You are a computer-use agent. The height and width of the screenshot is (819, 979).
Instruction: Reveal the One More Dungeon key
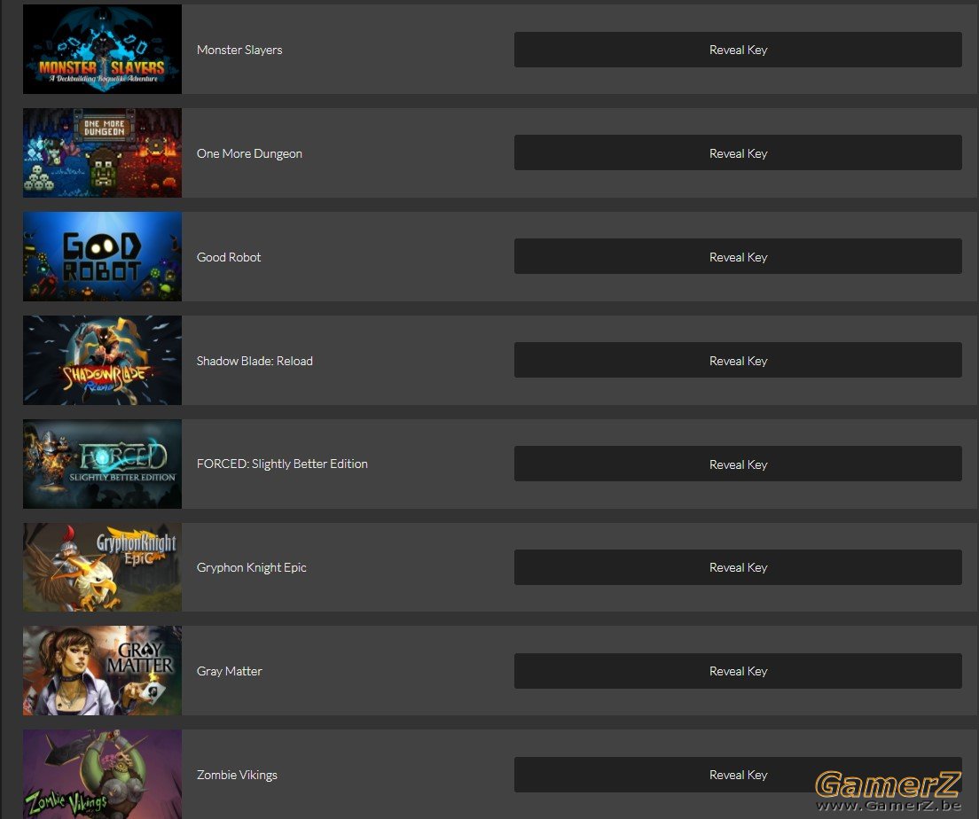coord(738,153)
